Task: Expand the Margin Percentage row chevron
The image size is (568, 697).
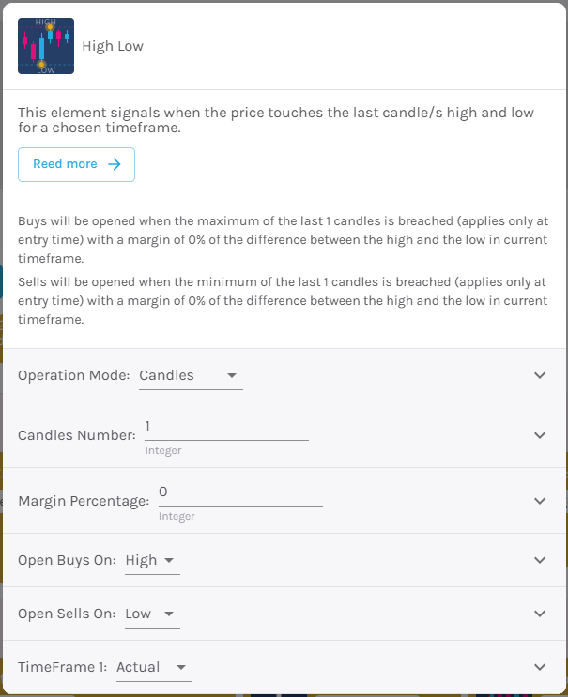Action: [540, 501]
